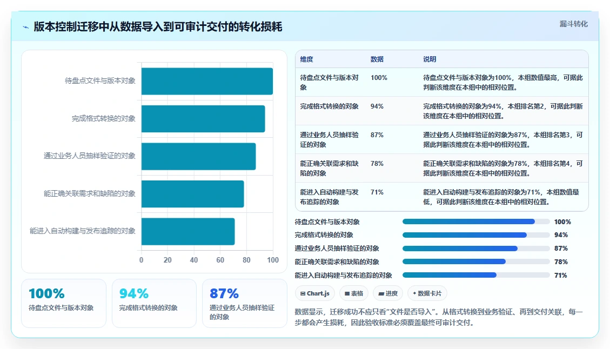
Task: Click the 94% progress bar
Action: [476, 235]
